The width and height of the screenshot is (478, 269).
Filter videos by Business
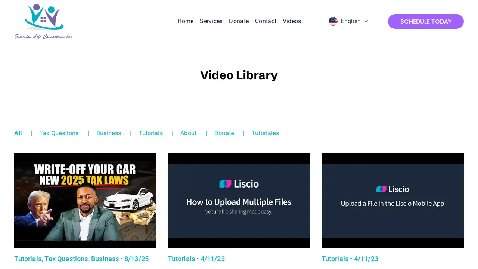point(109,133)
